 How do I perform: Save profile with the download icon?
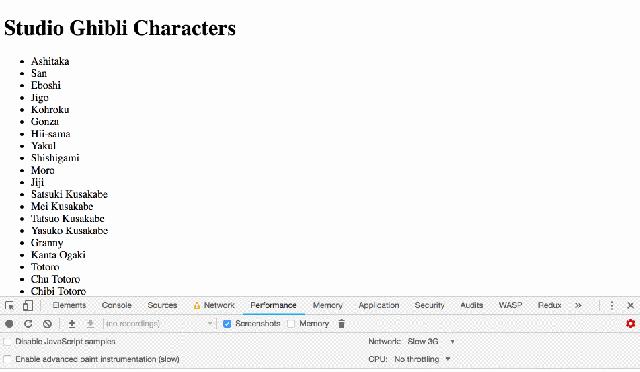pos(91,324)
